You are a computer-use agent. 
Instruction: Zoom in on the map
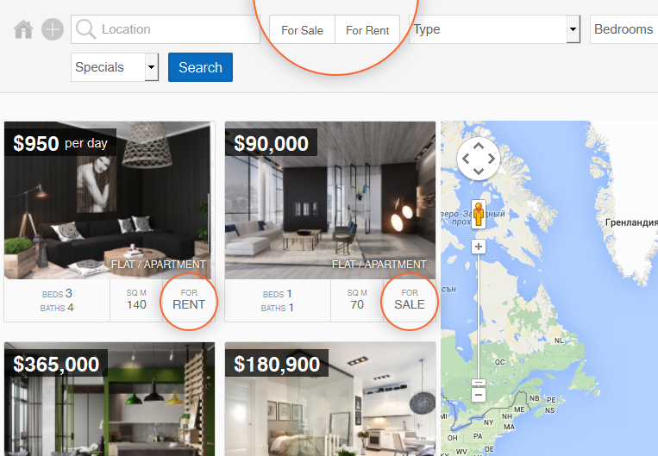click(479, 247)
